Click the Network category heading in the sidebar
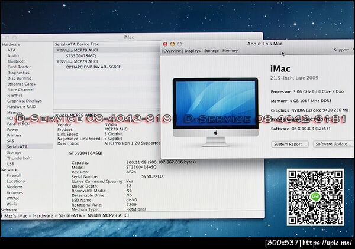Screen dimensions: 355x249 [x=9, y=170]
